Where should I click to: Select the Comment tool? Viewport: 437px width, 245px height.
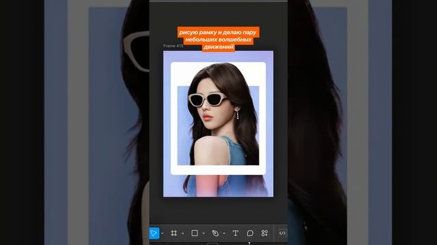click(251, 233)
